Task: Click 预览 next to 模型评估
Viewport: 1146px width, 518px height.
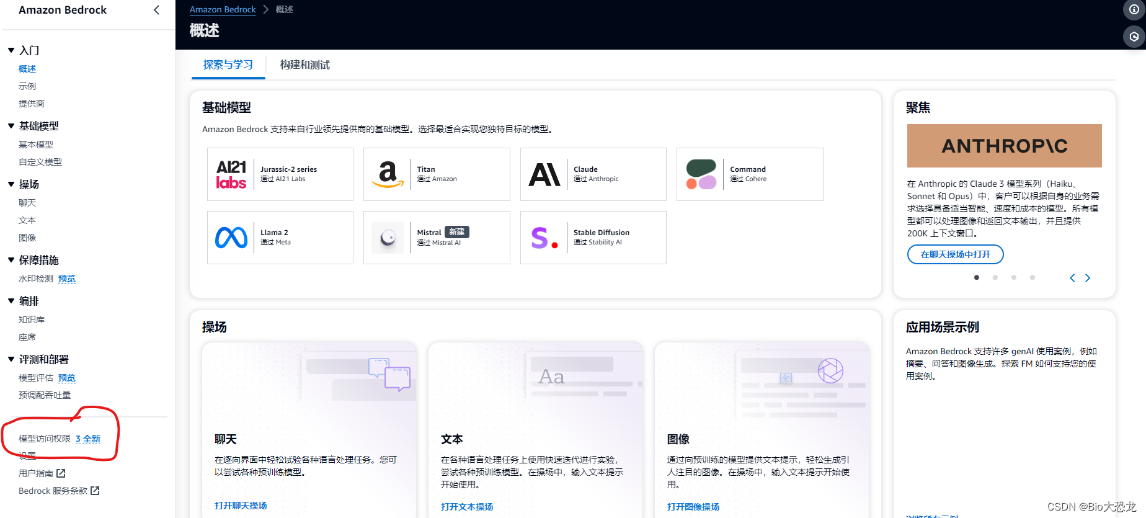Action: (x=67, y=378)
